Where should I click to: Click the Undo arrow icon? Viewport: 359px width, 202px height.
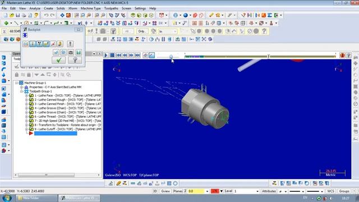click(x=46, y=15)
